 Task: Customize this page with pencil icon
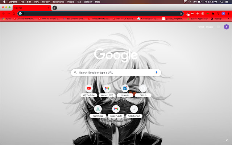pos(227,140)
